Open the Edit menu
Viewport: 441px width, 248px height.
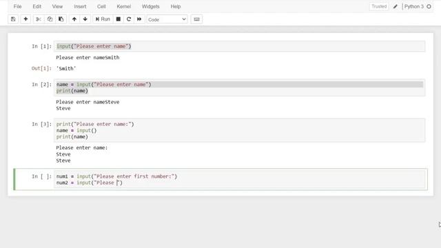[x=37, y=6]
